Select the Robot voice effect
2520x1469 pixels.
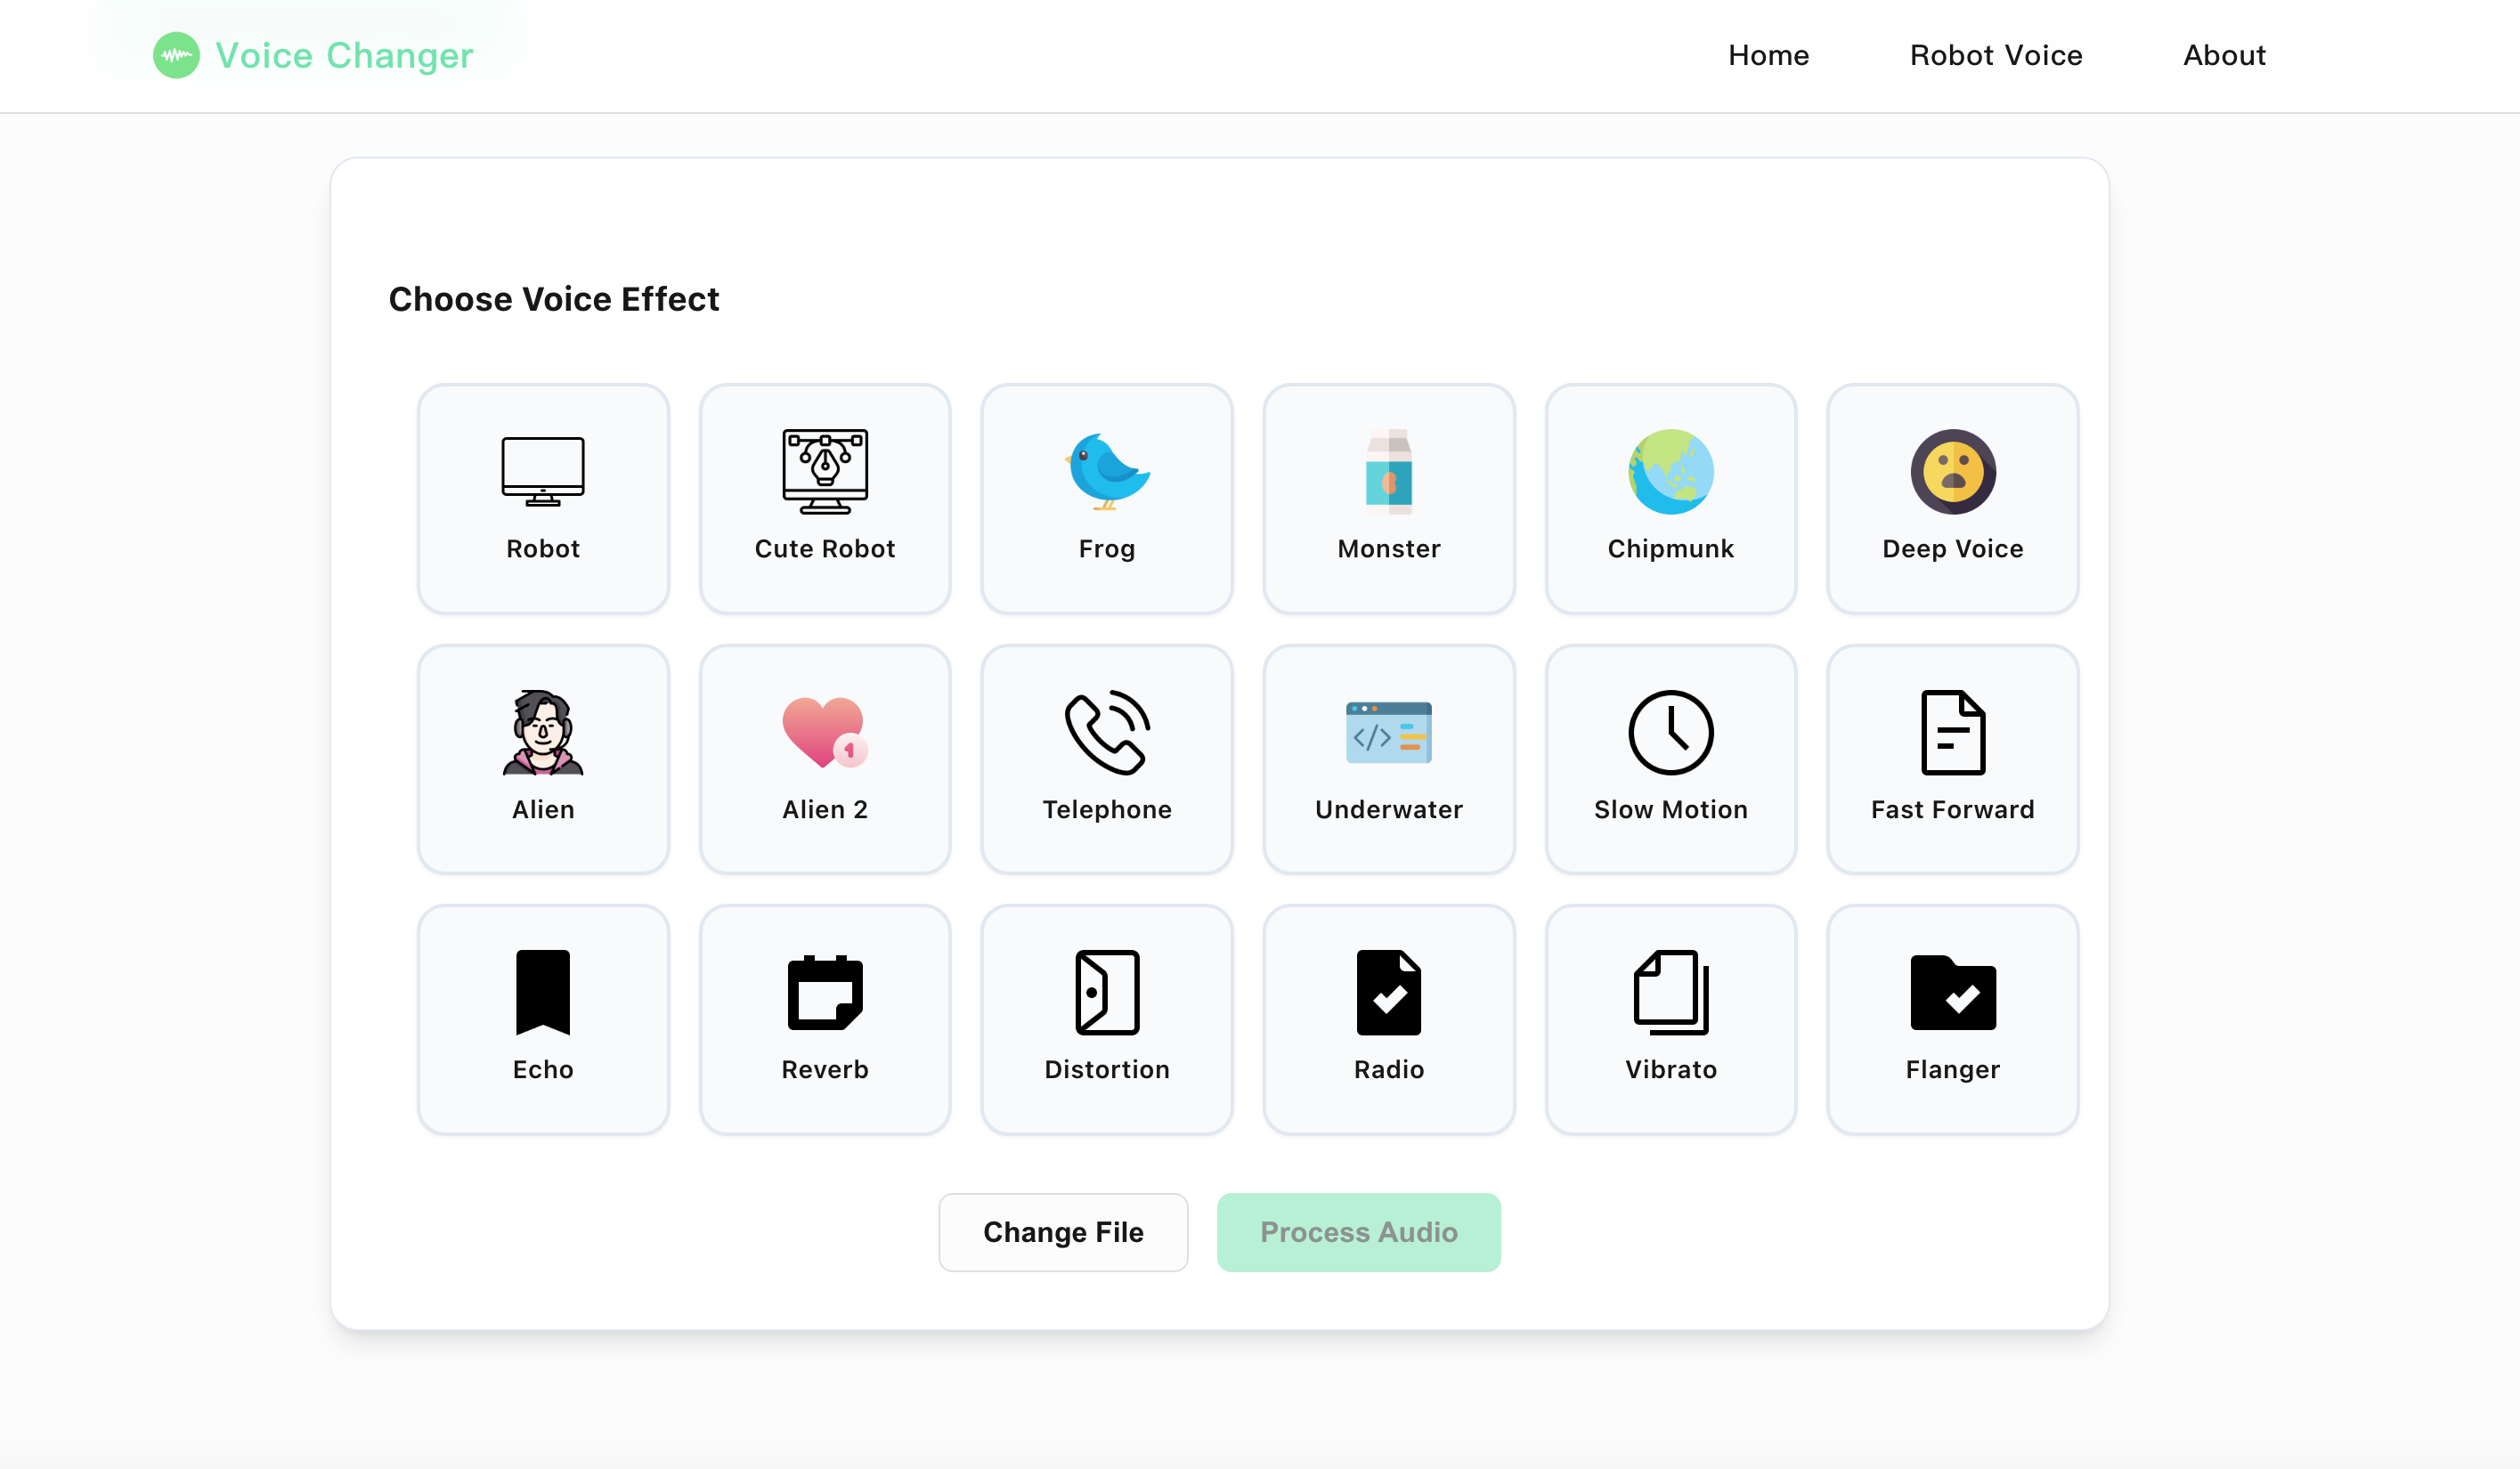(x=543, y=499)
